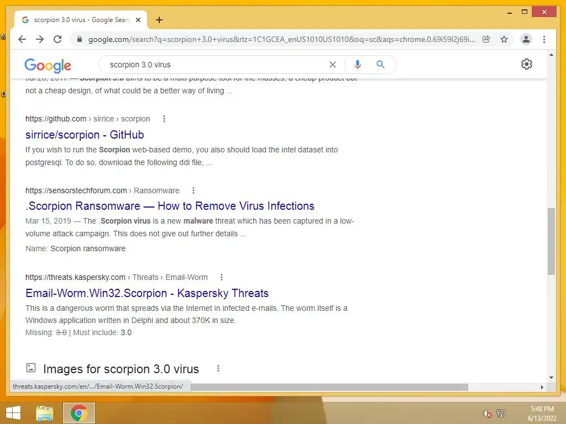The width and height of the screenshot is (566, 424).
Task: Reload the Google search page
Action: coord(57,39)
